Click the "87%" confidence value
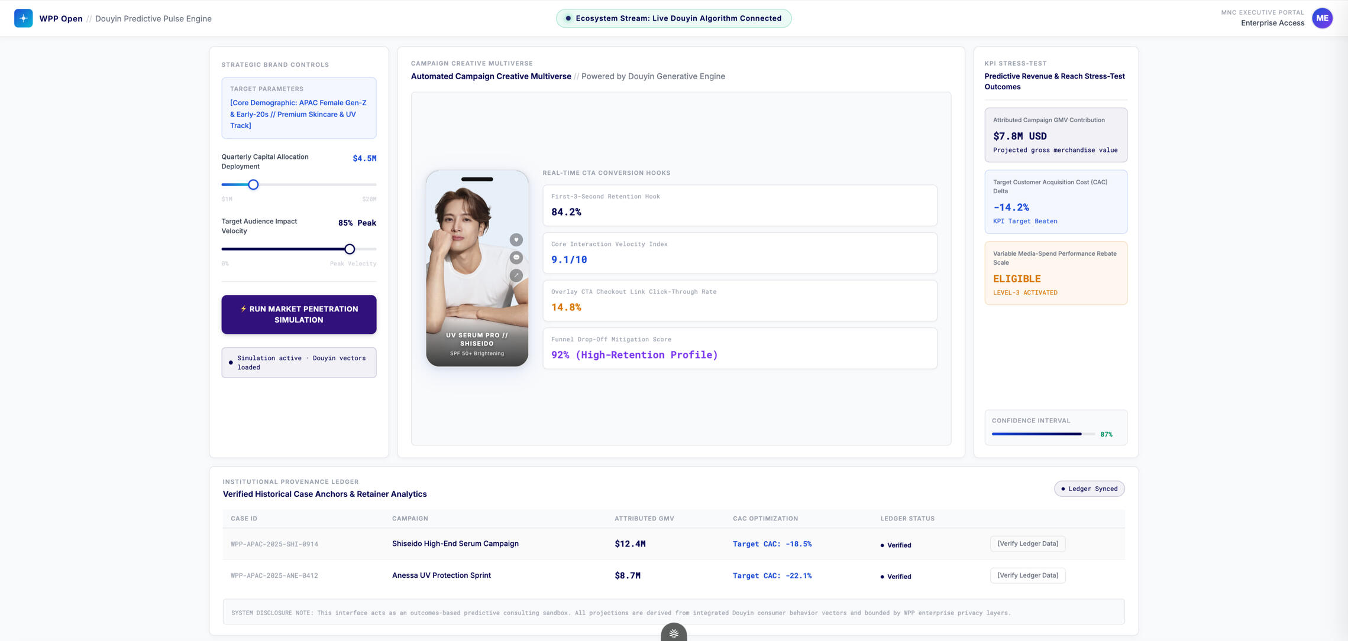Viewport: 1348px width, 641px height. point(1106,434)
